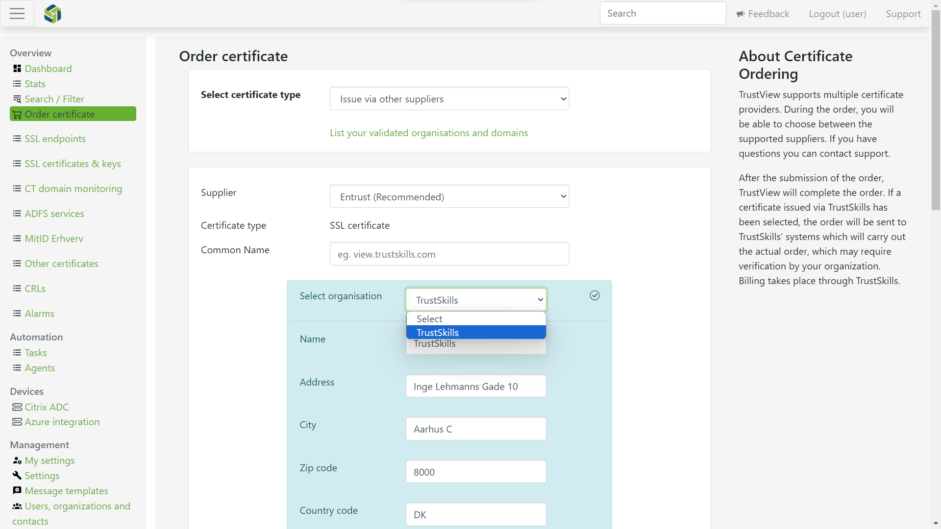The width and height of the screenshot is (941, 529).
Task: Click the Azure integration server icon
Action: 17,422
